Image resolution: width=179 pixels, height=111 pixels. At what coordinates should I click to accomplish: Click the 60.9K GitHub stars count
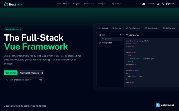(x=172, y=4)
